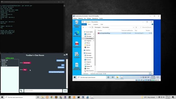Click VM Start button
The height and width of the screenshot is (99, 176).
(75, 77)
